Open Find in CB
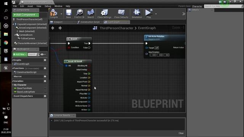Viewport: 244px width, 137px height. (x=79, y=14)
